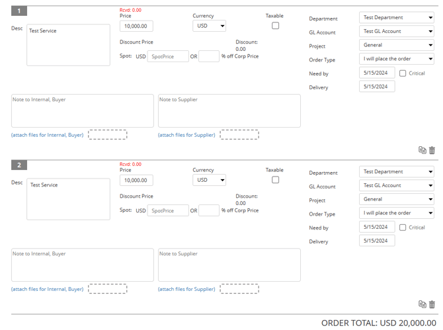Check the Critical box for line 2
The image size is (443, 330).
(x=403, y=227)
